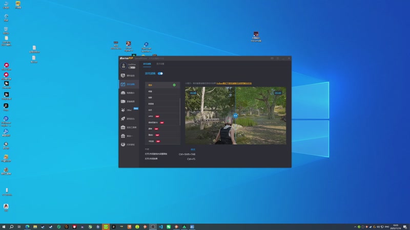Open the taskbar clock and date
This screenshot has height=230, width=410.
coord(395,227)
